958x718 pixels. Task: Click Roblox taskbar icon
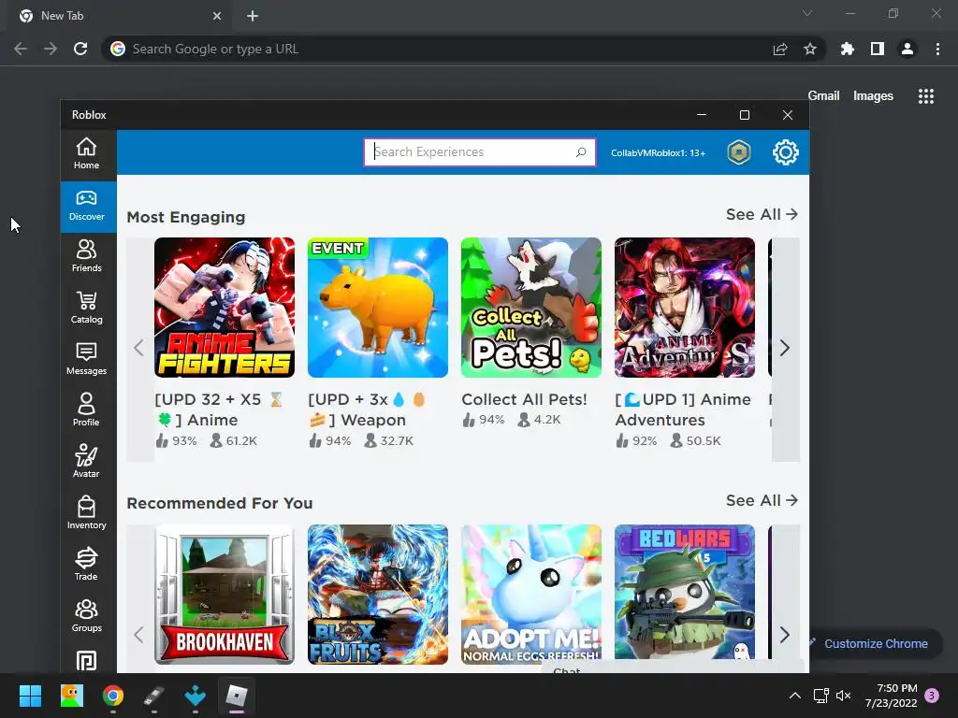[237, 696]
